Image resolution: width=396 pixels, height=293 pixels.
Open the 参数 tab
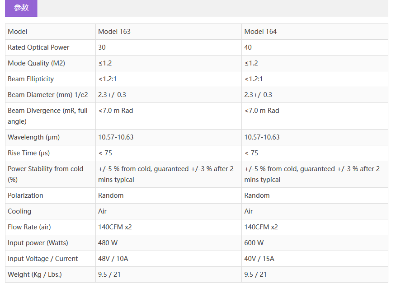coord(21,8)
